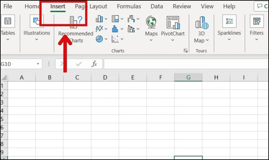This screenshot has height=160, width=269.
Task: Expand pie chart dropdown arrow
Action: (106, 39)
